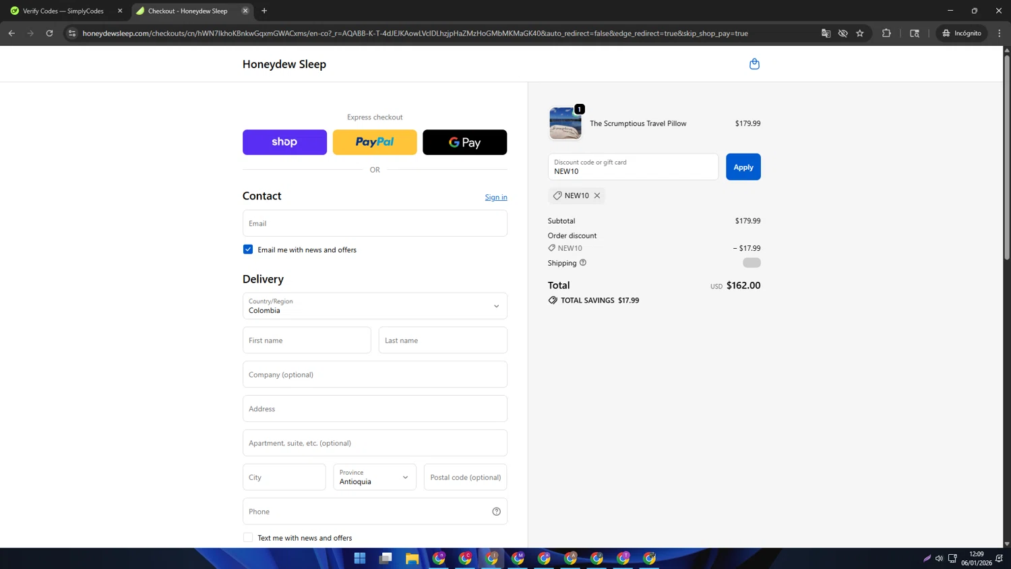Click the Google Translate icon in address bar
Screen dimensions: 1011x569
(x=826, y=33)
